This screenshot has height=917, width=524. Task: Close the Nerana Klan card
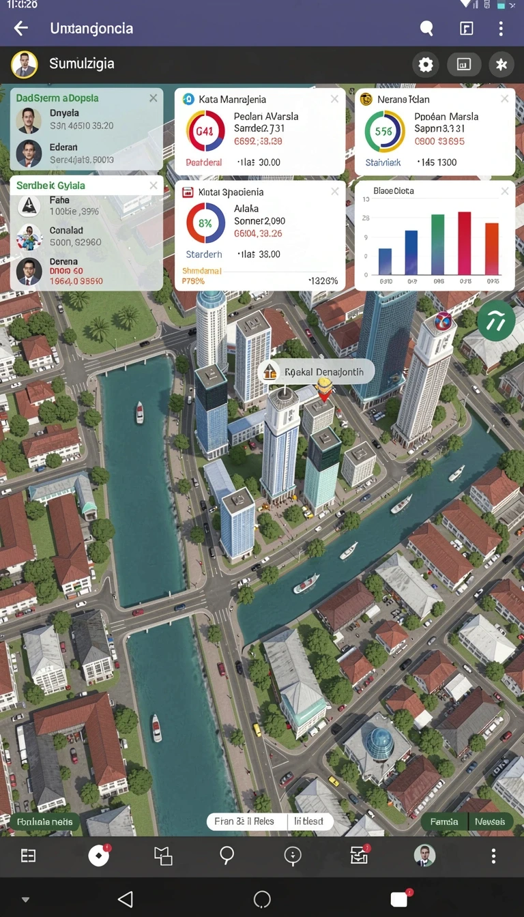504,100
